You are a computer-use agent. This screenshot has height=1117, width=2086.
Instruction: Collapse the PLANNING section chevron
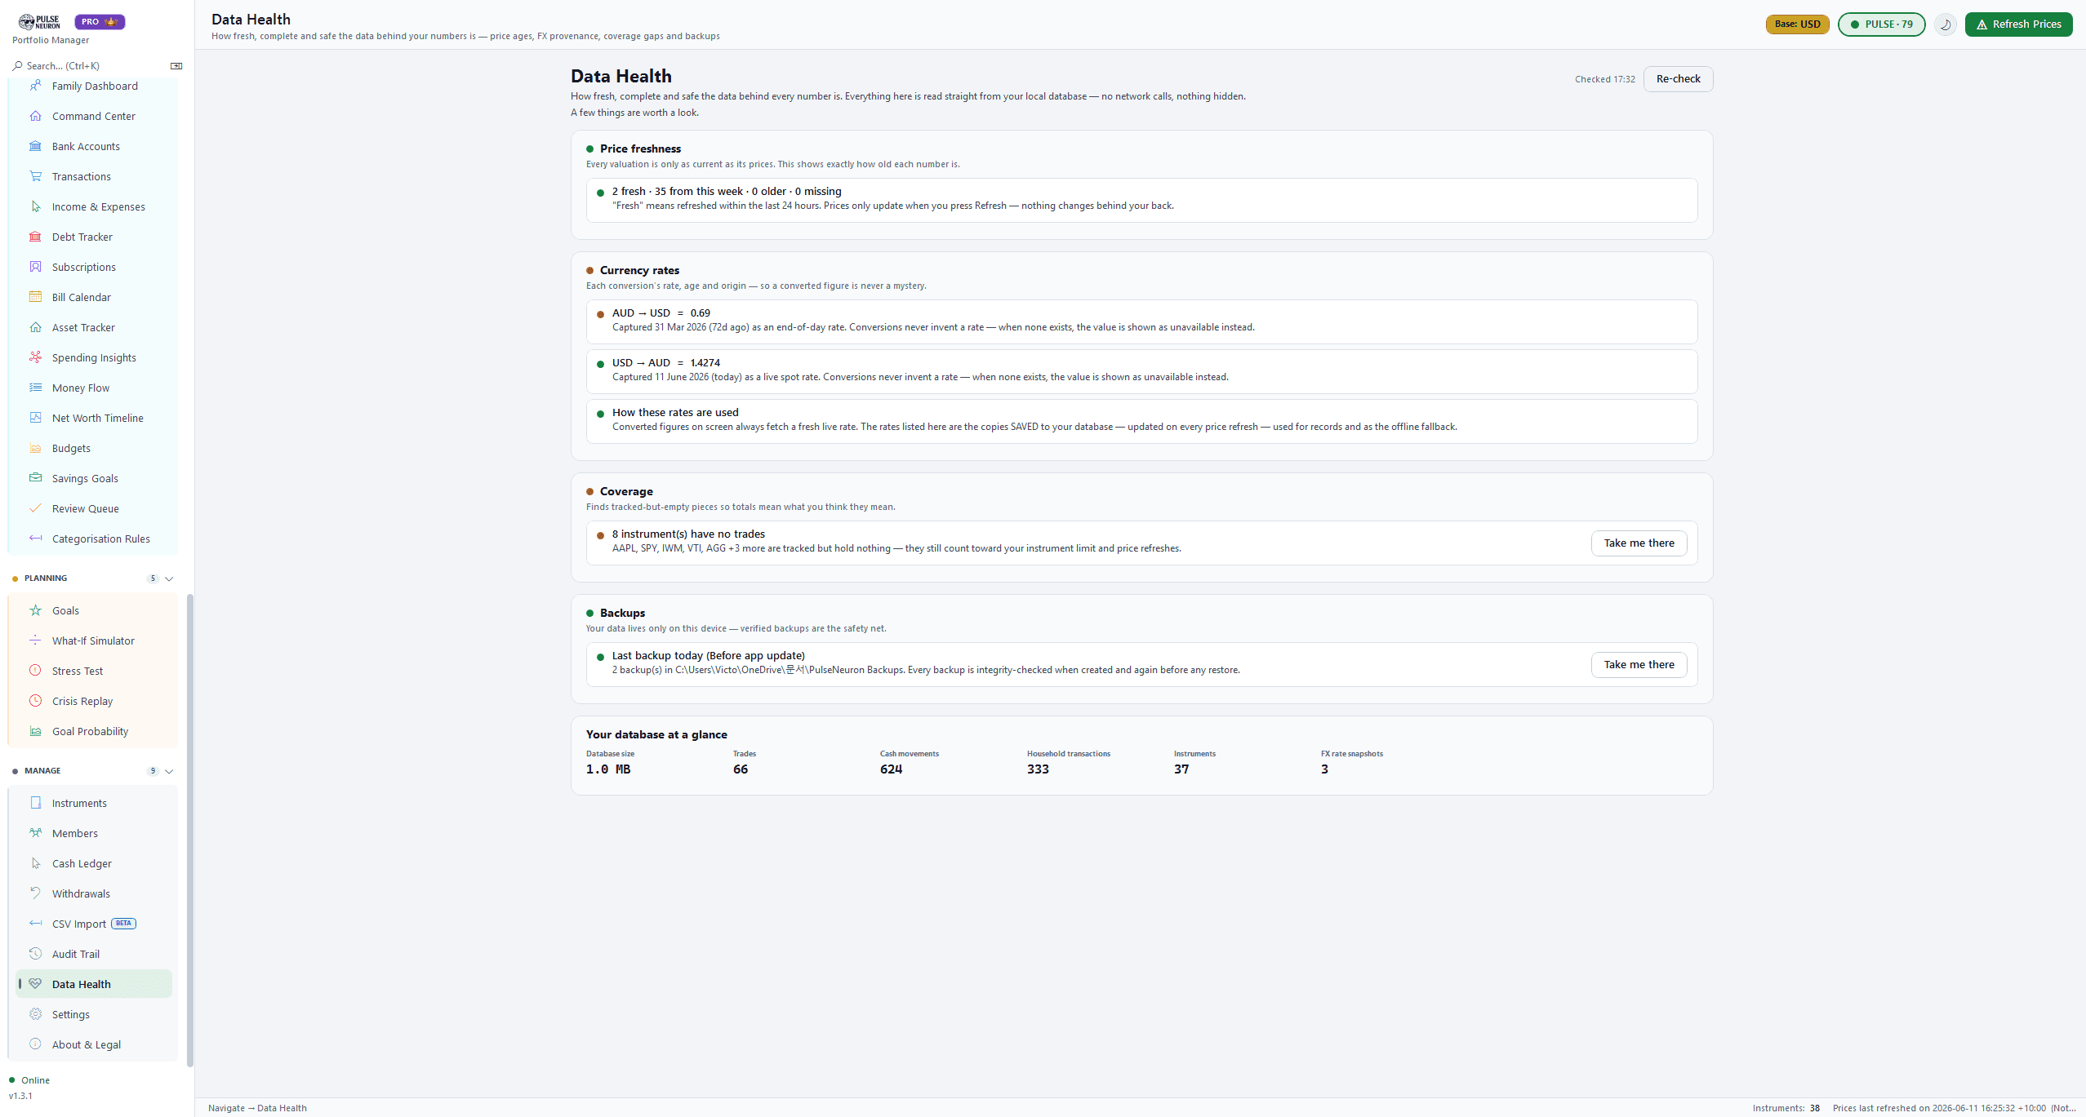169,578
